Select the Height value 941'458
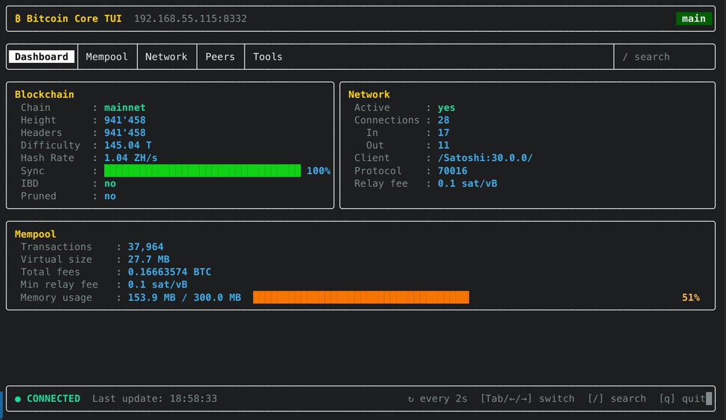This screenshot has height=420, width=726. [x=125, y=120]
